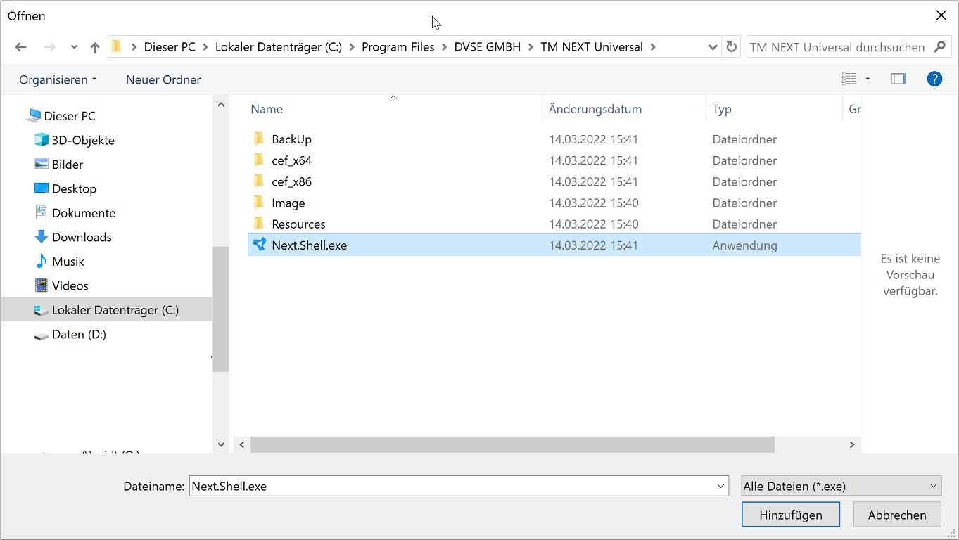
Task: Select the Next.Shell.exe file name
Action: pyautogui.click(x=310, y=245)
